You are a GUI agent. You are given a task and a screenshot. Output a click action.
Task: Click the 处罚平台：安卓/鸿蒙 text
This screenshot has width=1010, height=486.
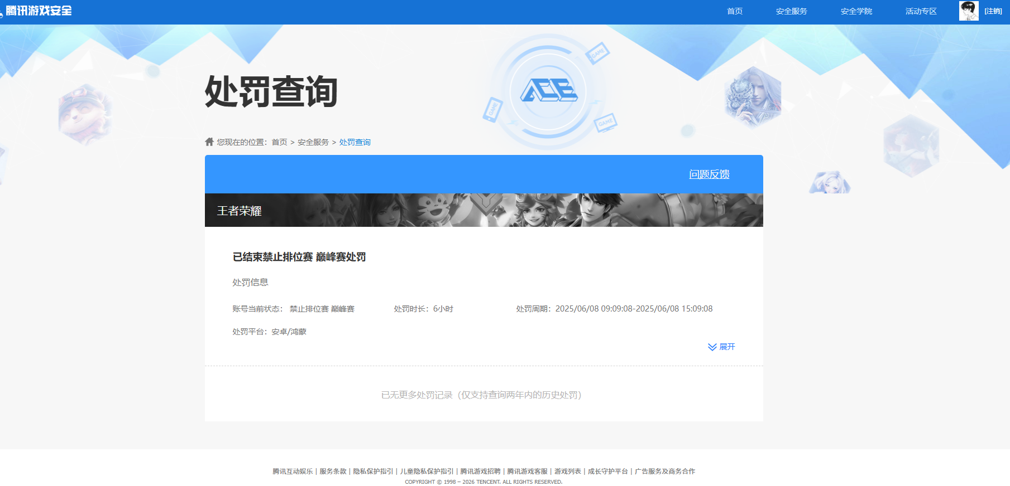(x=270, y=332)
